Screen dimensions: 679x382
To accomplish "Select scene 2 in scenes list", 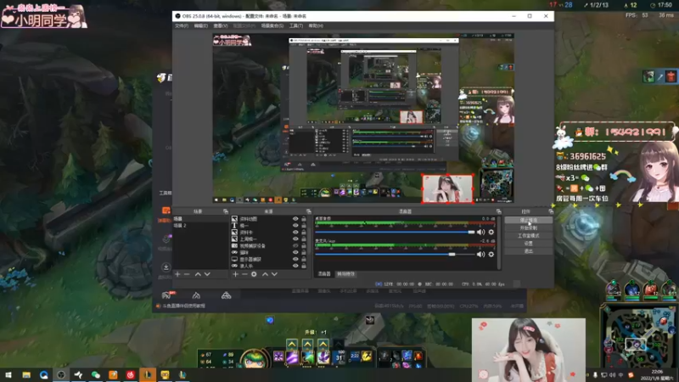I will pyautogui.click(x=200, y=226).
